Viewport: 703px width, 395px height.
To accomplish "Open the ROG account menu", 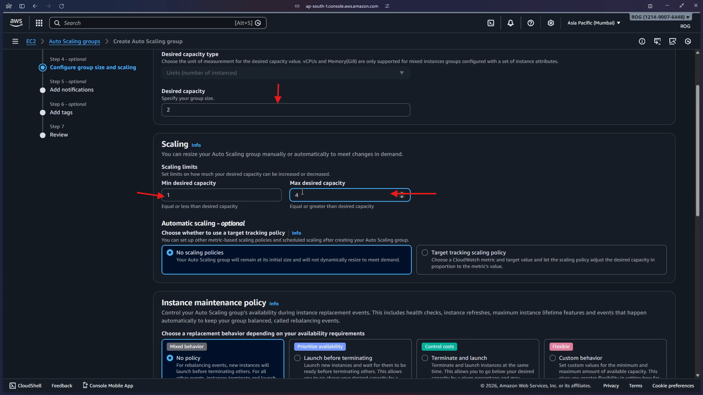I will tap(659, 17).
